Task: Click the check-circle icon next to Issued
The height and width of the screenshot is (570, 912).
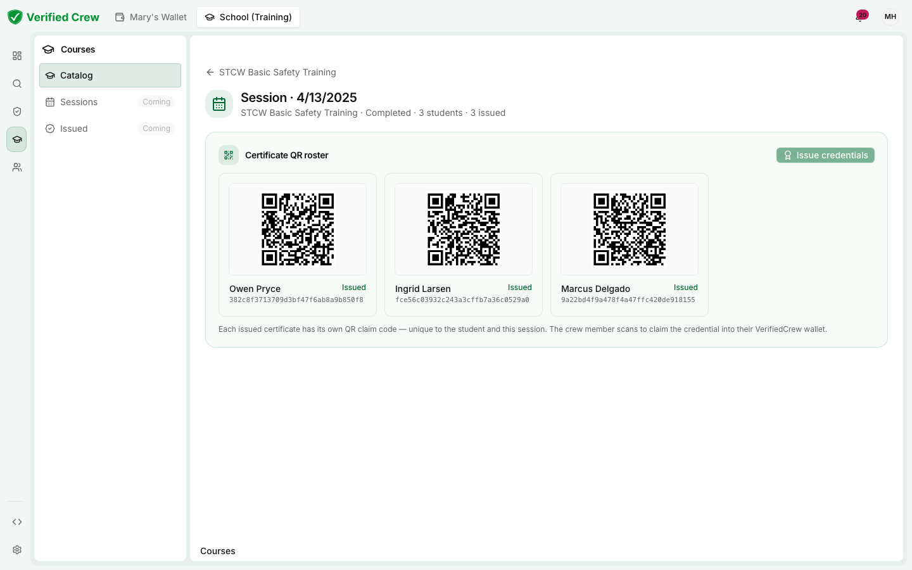Action: click(50, 129)
